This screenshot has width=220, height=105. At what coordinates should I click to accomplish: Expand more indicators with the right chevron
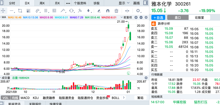click(x=124, y=98)
